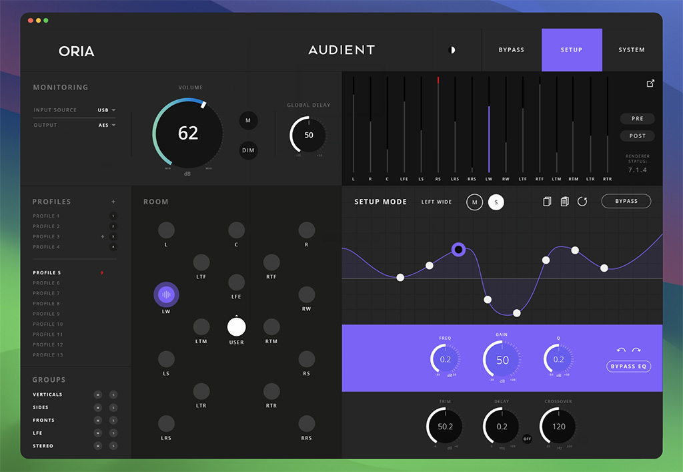
Task: Switch to the BYPASS tab
Action: [x=512, y=50]
